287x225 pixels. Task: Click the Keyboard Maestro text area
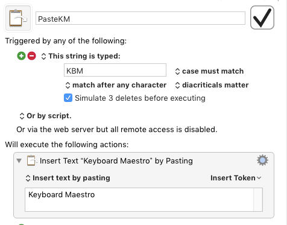pos(139,200)
